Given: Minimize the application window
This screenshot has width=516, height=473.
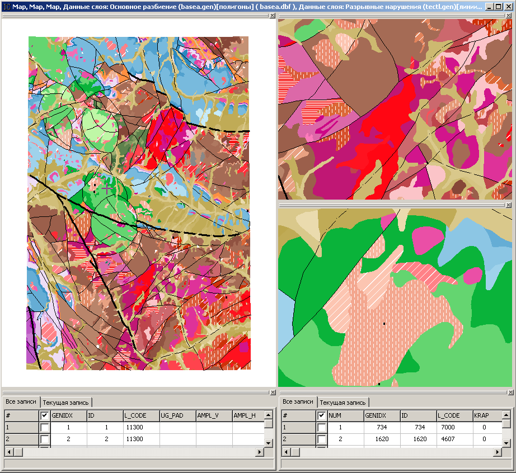Looking at the screenshot, I should click(490, 7).
